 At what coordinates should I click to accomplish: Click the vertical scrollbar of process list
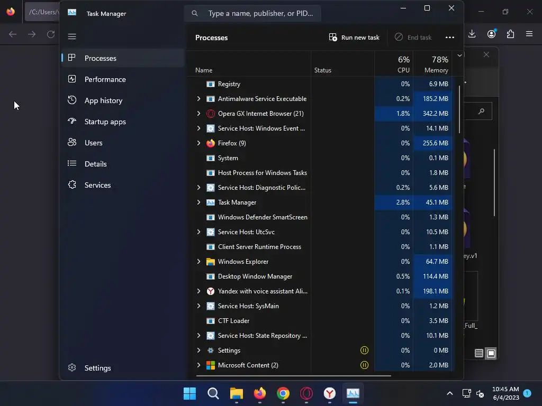[x=459, y=109]
